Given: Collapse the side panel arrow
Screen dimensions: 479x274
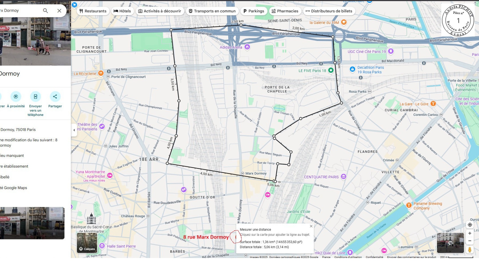Looking at the screenshot, I should (x=74, y=130).
